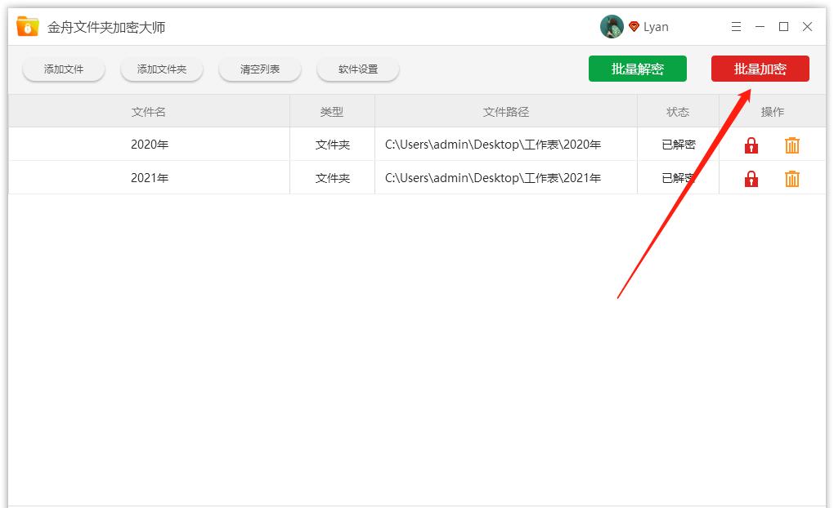Clear the list with 清空列表

[259, 69]
